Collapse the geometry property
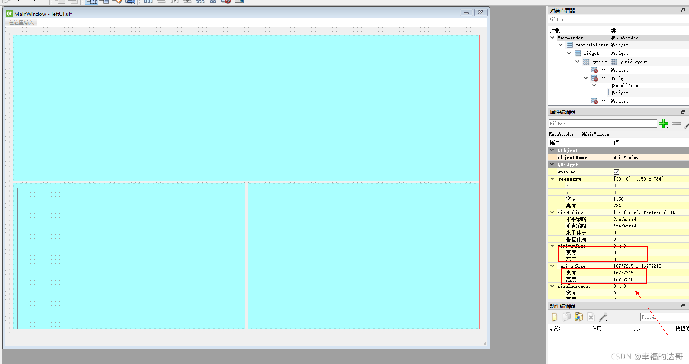The height and width of the screenshot is (364, 689). [x=552, y=179]
